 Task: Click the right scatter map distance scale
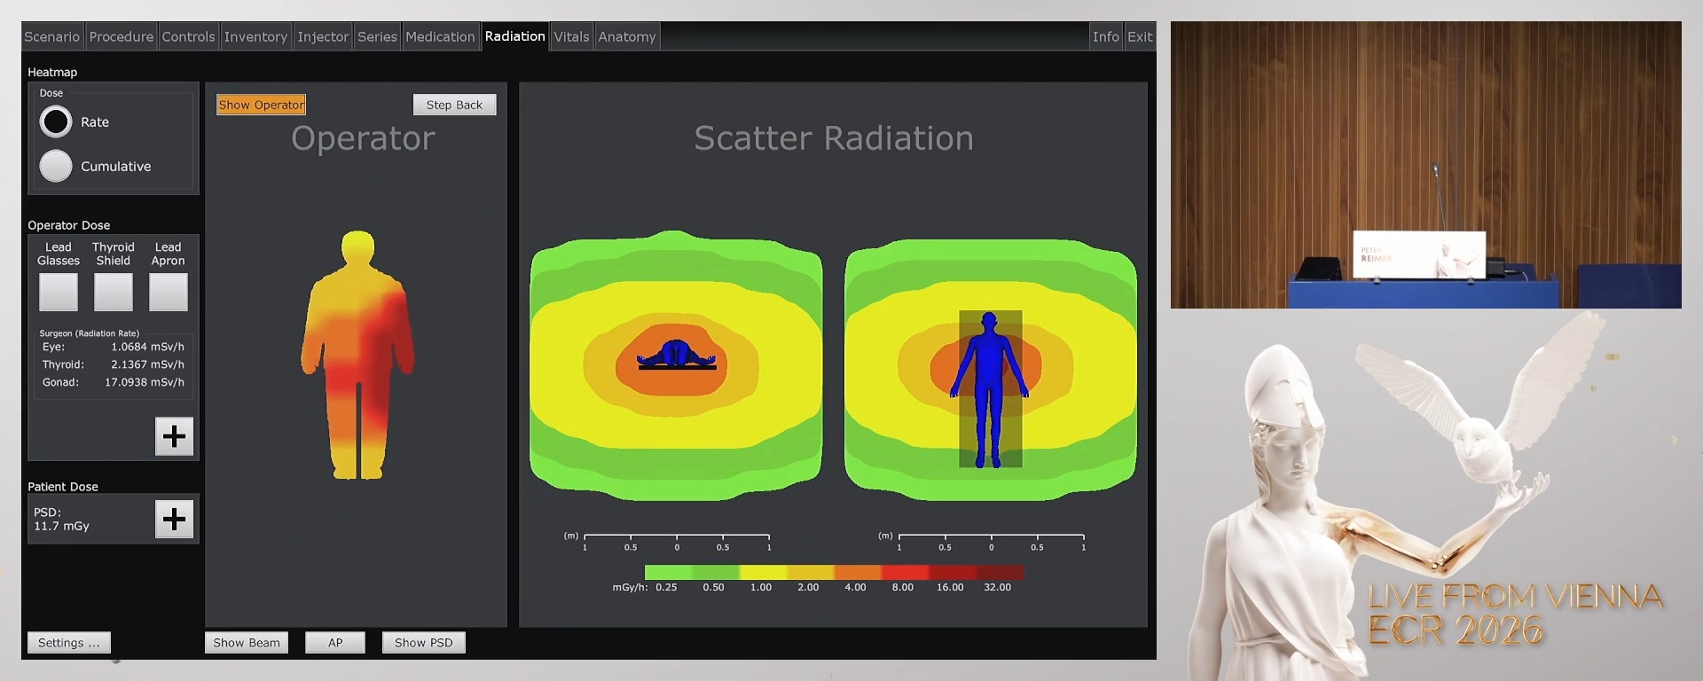[x=982, y=542]
